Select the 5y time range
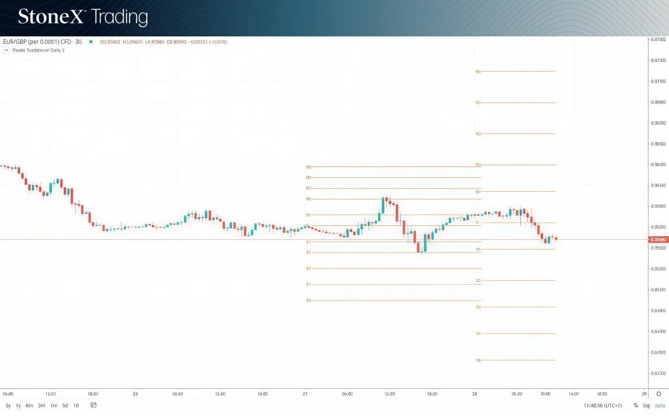669x416 pixels. pyautogui.click(x=8, y=406)
